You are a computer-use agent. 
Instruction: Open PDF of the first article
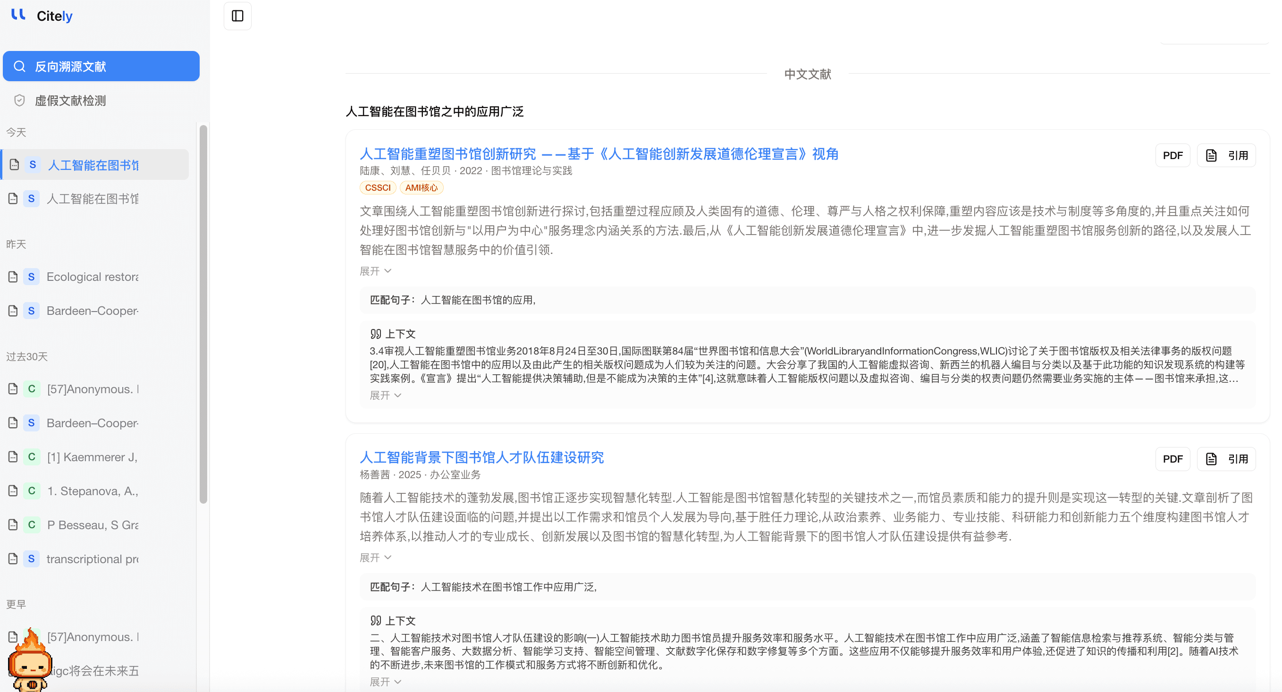1172,155
